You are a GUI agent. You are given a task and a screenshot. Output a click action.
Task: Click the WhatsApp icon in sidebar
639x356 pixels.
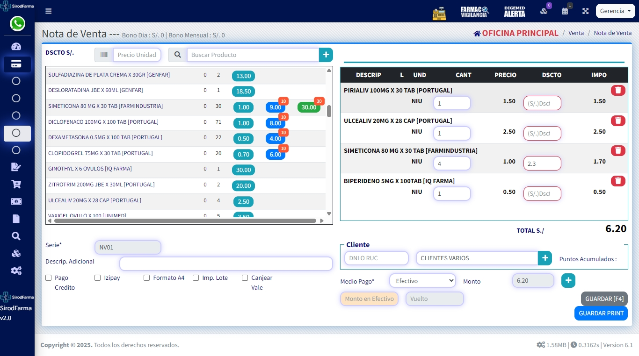(x=17, y=24)
